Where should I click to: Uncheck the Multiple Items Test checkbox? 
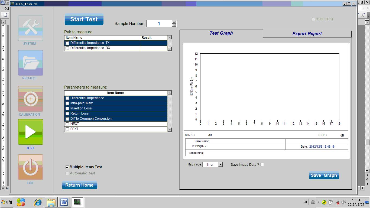[67, 167]
